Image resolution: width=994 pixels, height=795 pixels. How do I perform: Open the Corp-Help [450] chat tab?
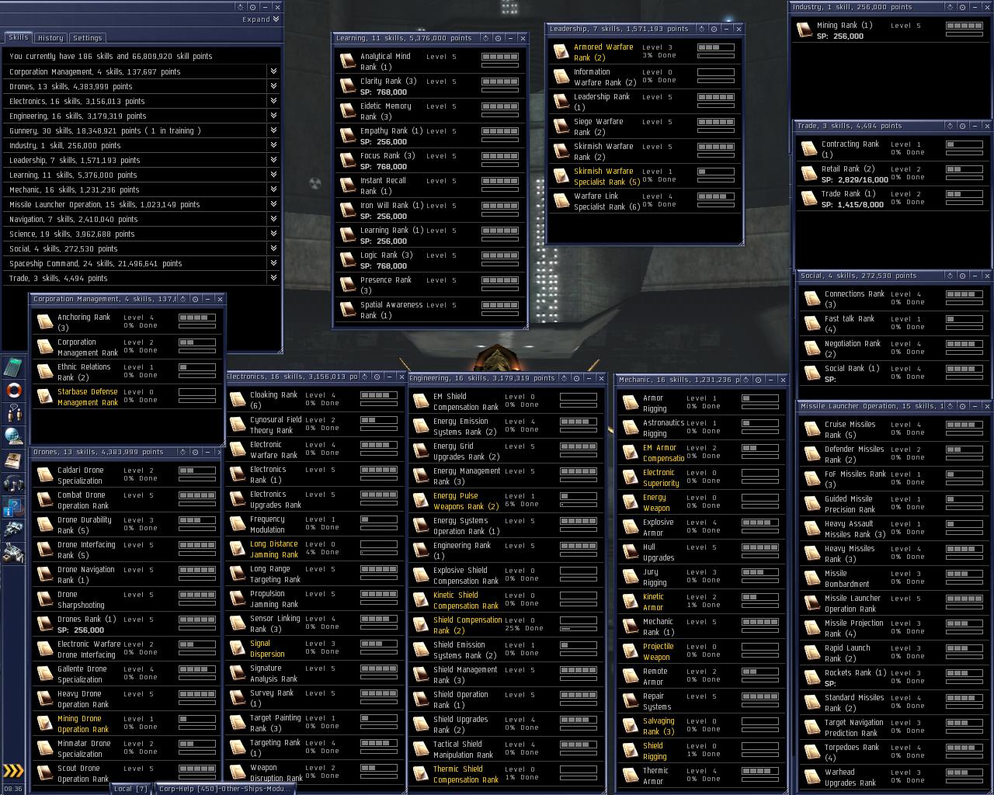click(225, 788)
